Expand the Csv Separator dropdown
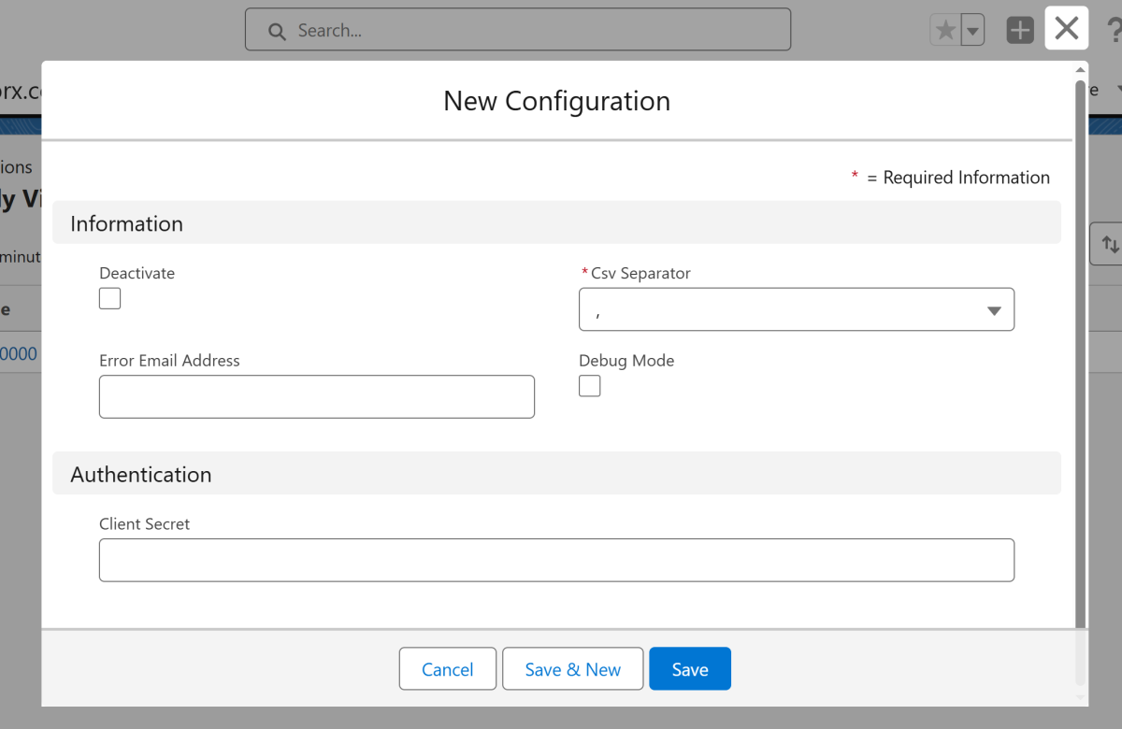The width and height of the screenshot is (1122, 729). tap(797, 310)
